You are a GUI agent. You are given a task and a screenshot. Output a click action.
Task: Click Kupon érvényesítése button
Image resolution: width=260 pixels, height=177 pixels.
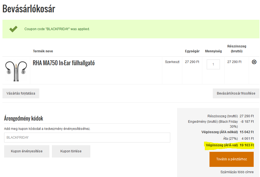pos(27,151)
